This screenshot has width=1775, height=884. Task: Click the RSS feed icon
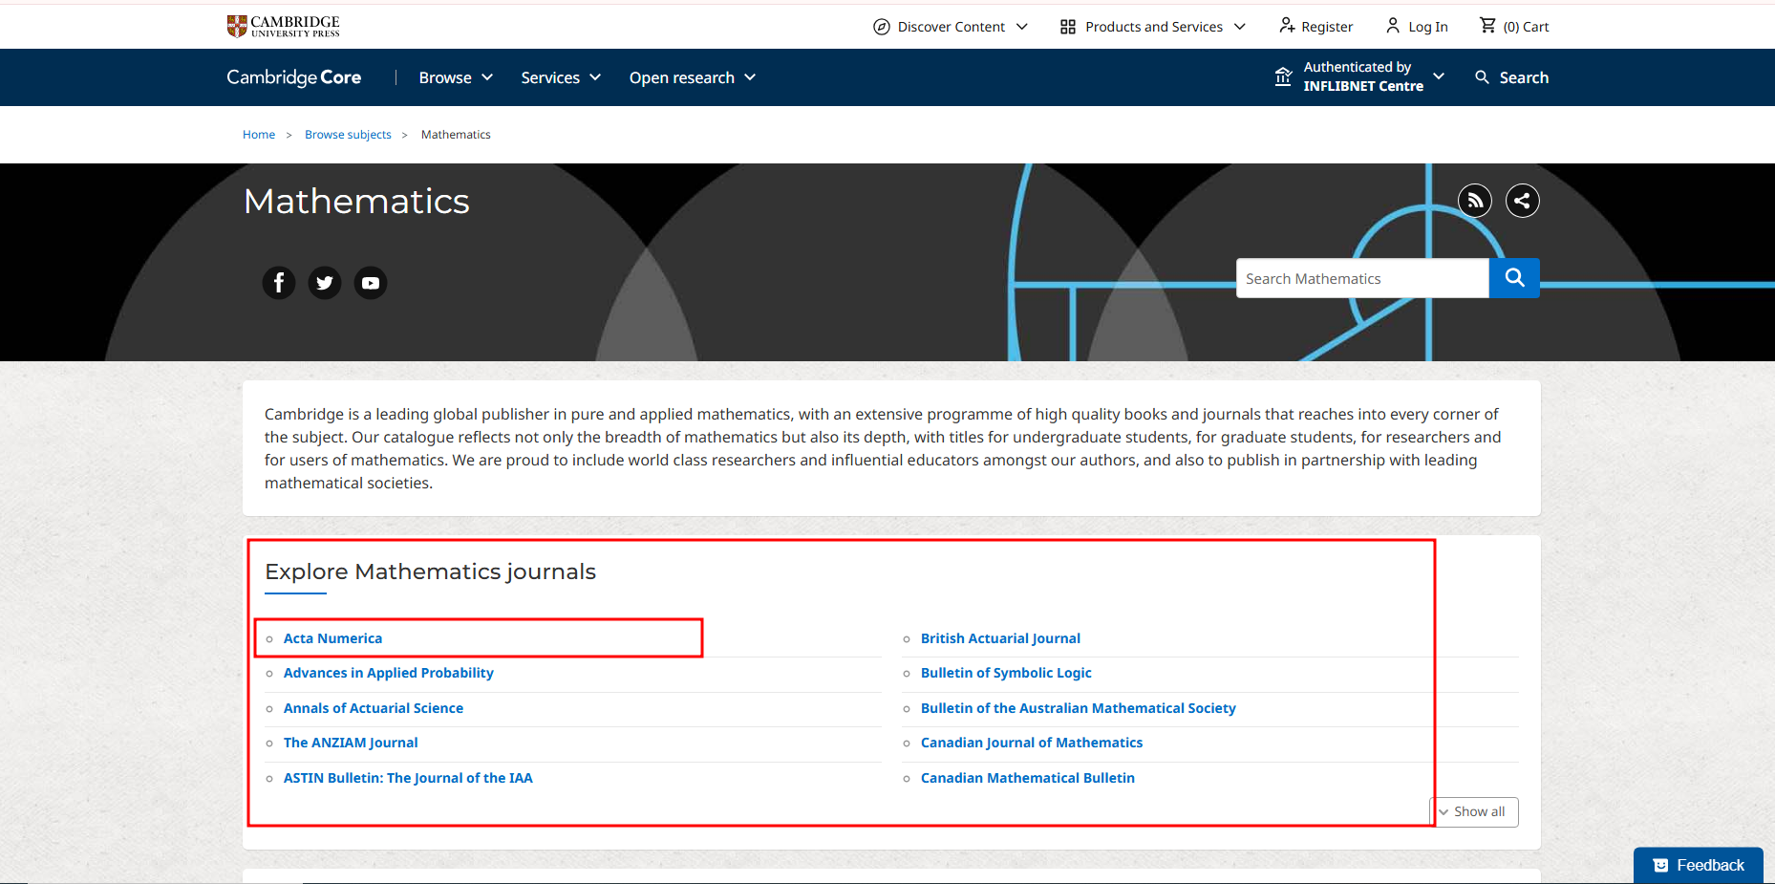coord(1474,201)
